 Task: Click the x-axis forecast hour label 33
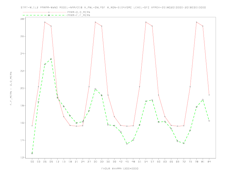pyautogui.click(x=102, y=162)
